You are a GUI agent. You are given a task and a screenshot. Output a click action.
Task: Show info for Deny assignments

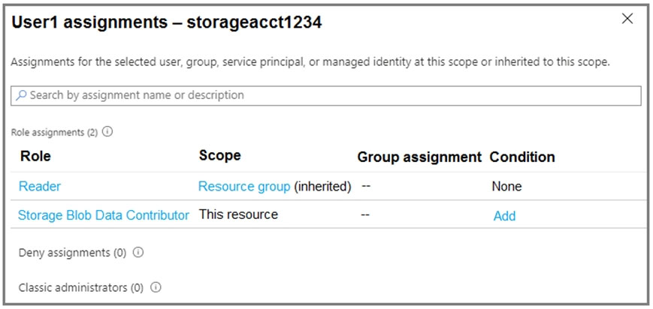[x=138, y=253]
